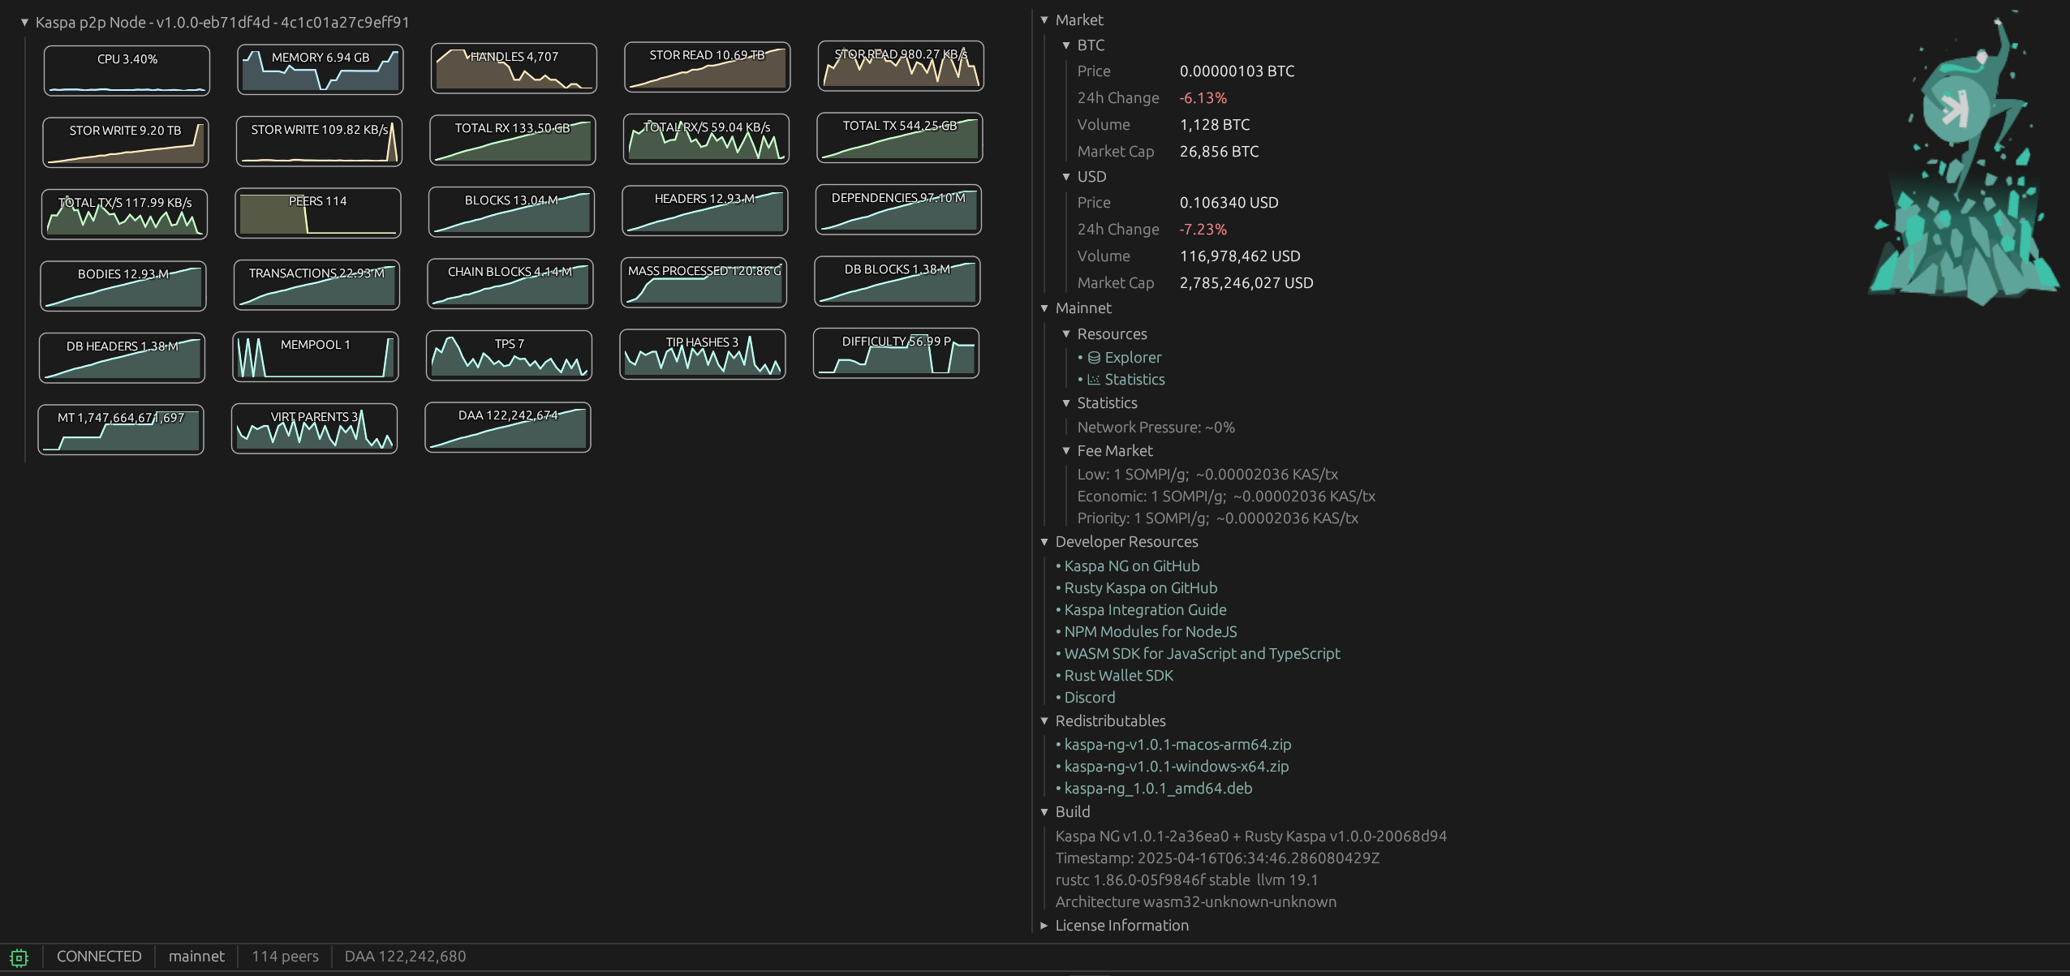Download kaspa-ng-v1.0.1-windows-x64.zip
Viewport: 2070px width, 976px height.
(1176, 767)
